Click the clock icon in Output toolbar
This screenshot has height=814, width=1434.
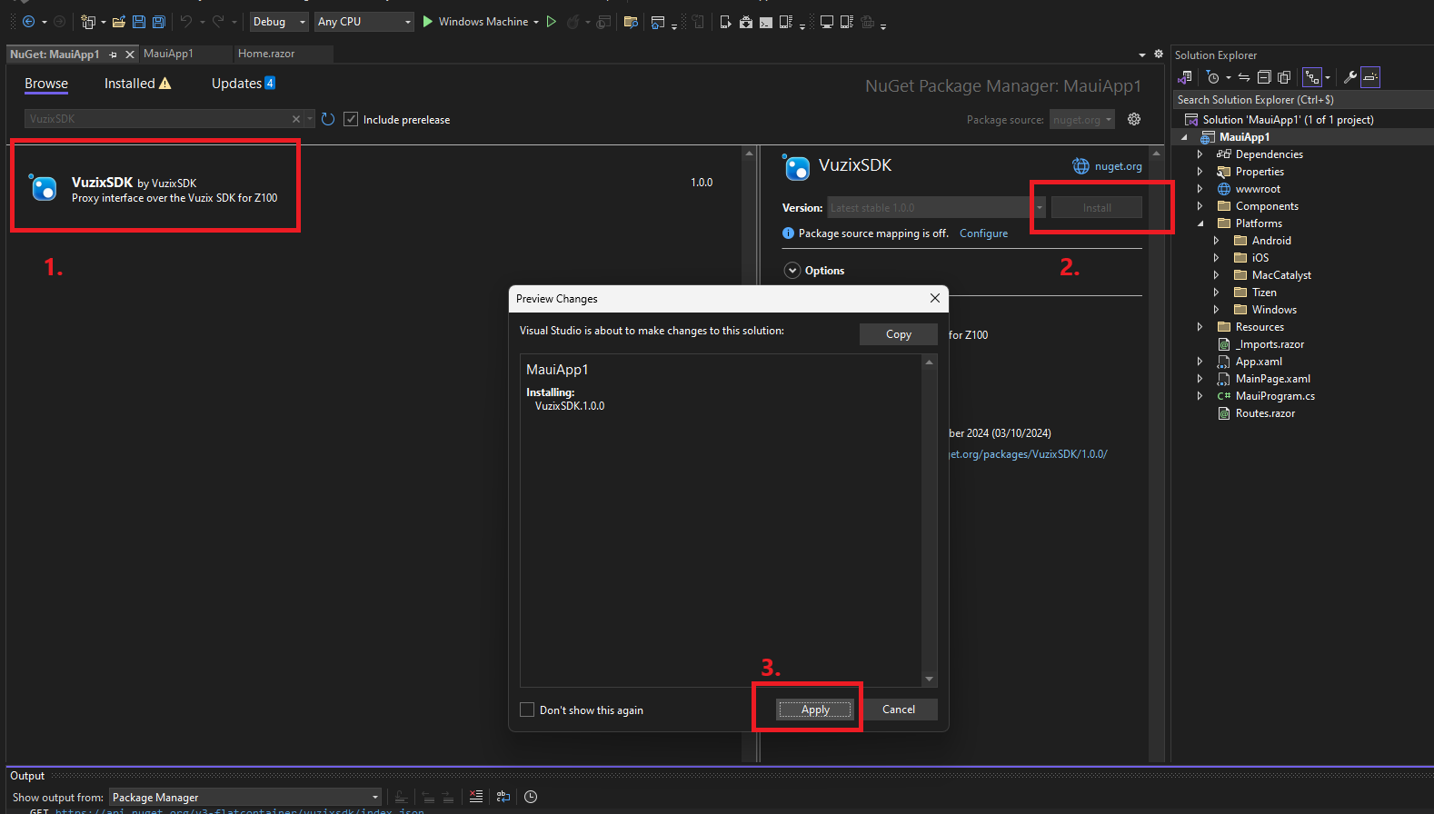pyautogui.click(x=531, y=797)
